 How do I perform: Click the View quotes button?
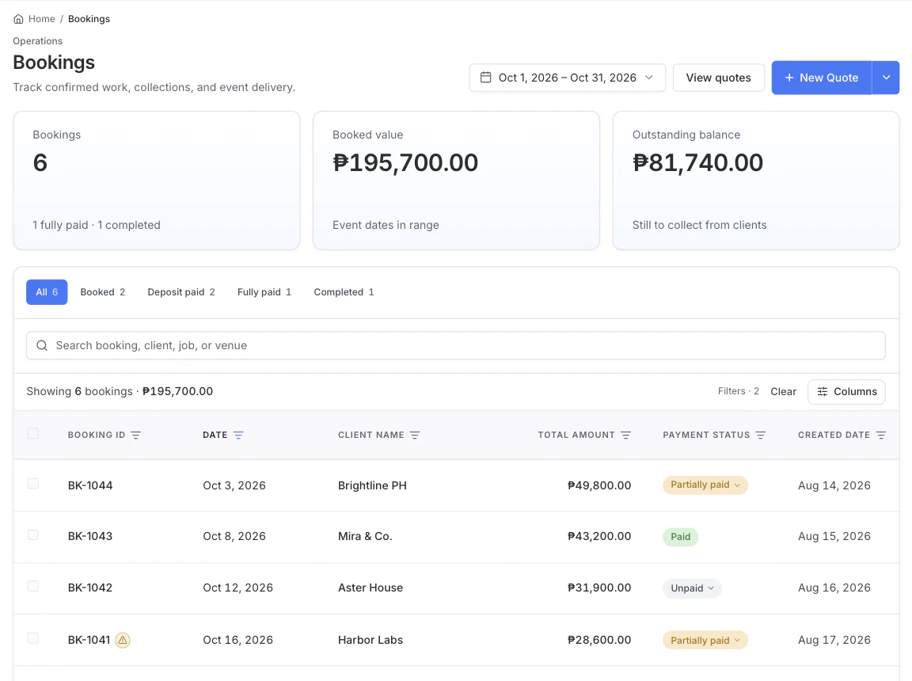point(718,78)
